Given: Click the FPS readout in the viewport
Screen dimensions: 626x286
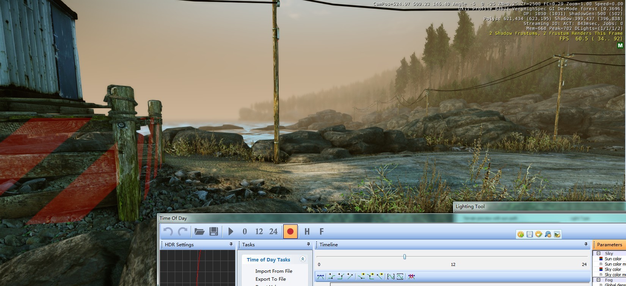Looking at the screenshot, I should [591, 39].
